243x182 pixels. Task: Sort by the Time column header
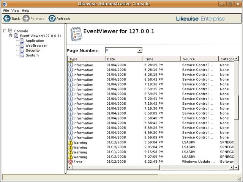162,59
